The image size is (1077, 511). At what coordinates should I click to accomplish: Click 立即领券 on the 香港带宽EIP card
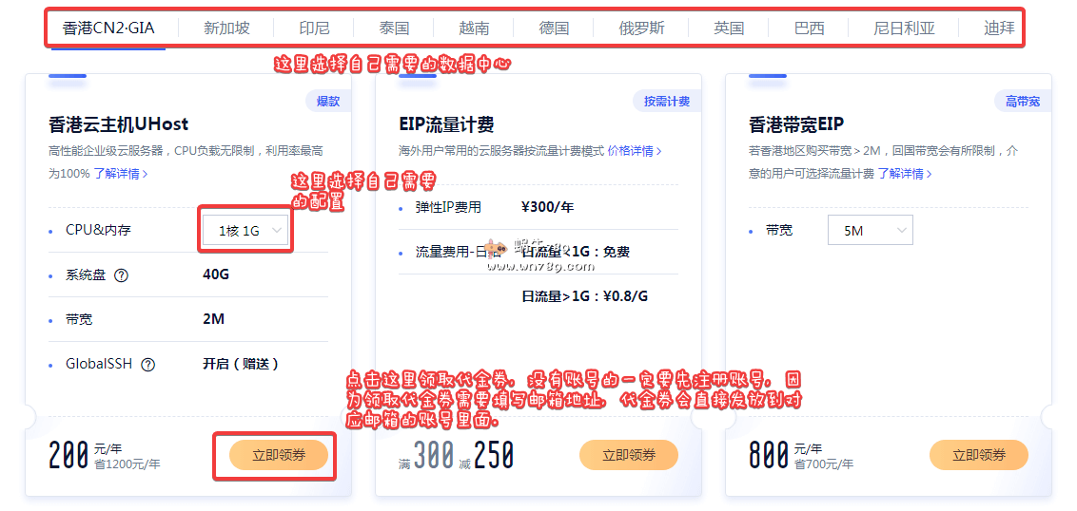[x=979, y=455]
